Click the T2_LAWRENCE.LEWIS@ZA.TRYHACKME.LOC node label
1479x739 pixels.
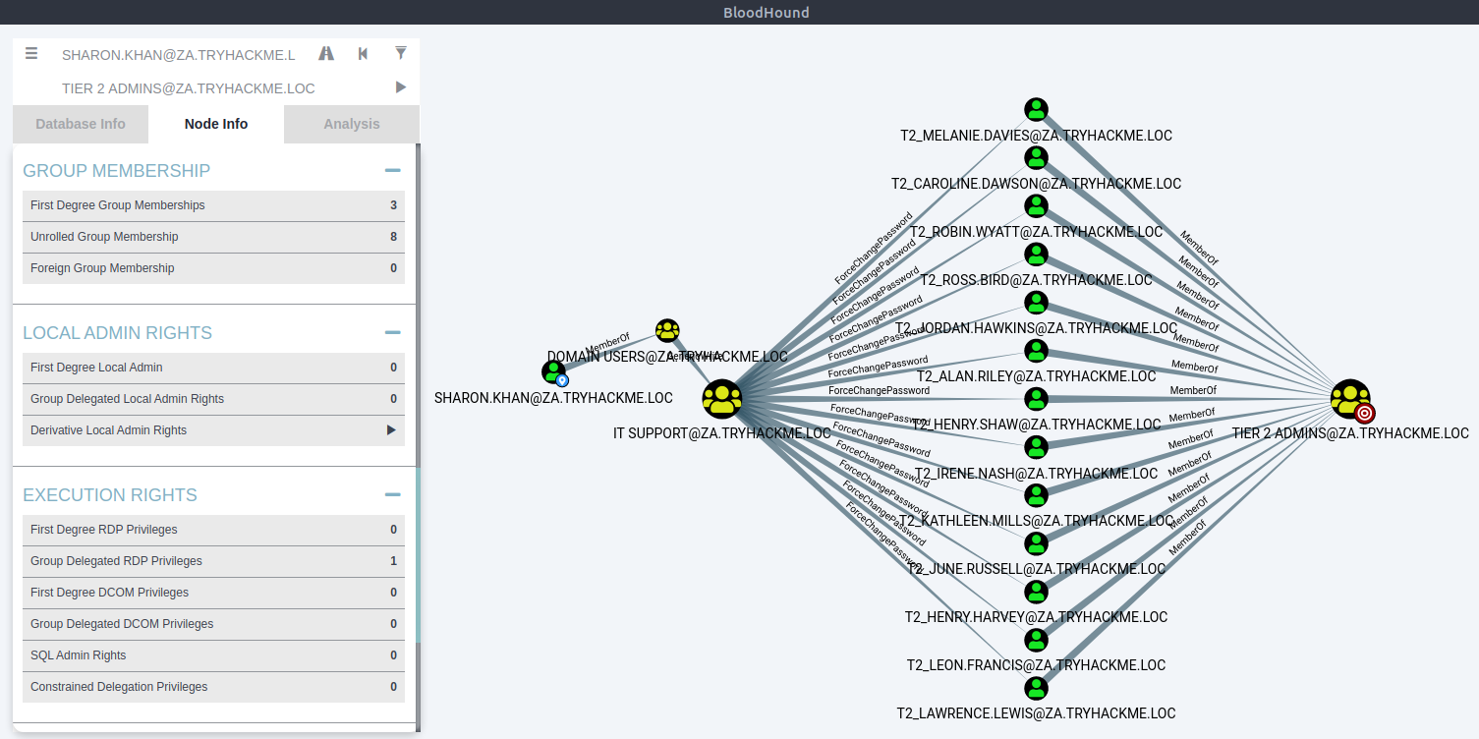point(1036,713)
